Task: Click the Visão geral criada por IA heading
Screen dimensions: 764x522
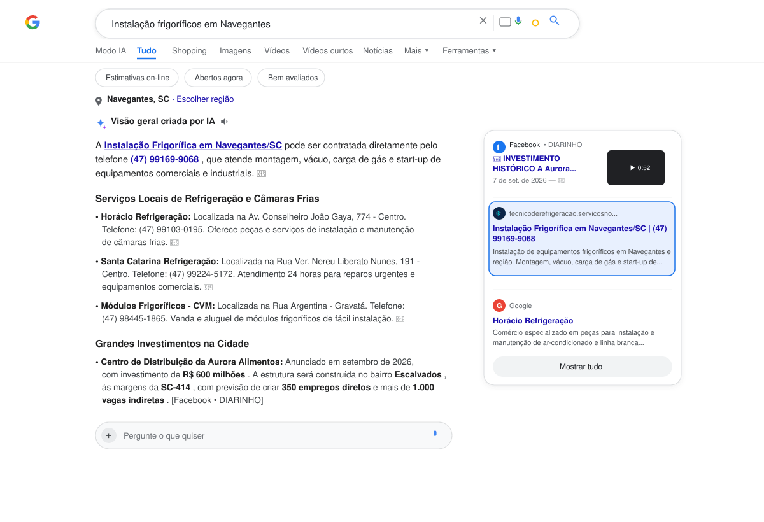Action: point(163,121)
